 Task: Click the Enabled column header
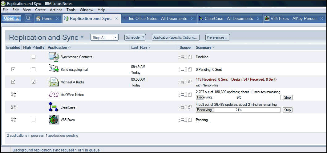13,47
